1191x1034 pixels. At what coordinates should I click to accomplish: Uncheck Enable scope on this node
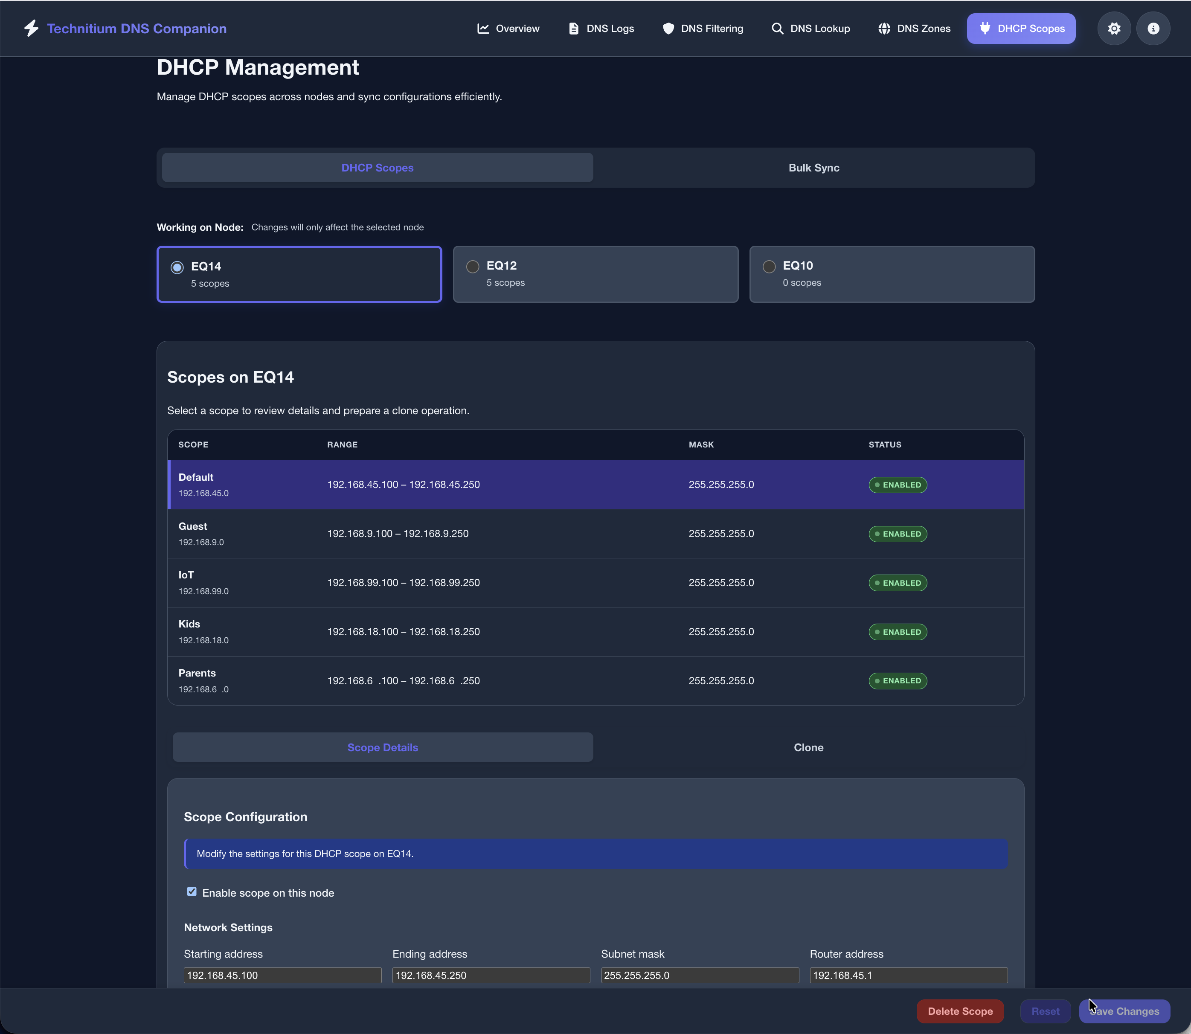pos(191,892)
